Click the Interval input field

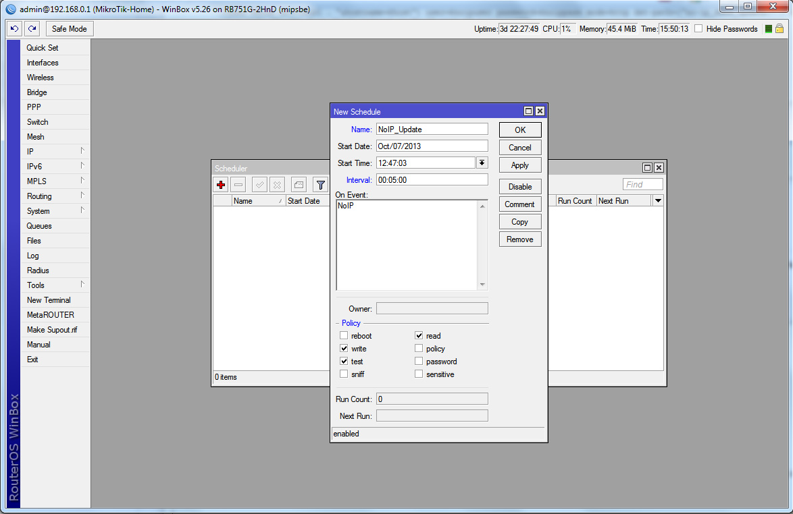pyautogui.click(x=432, y=180)
